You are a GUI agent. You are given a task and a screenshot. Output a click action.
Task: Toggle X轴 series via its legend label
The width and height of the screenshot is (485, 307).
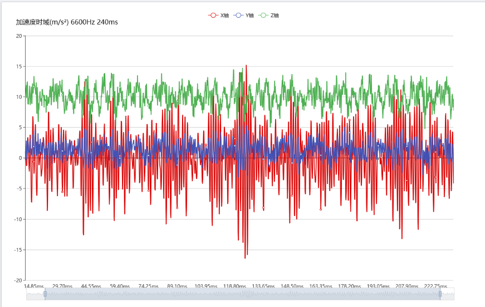(224, 15)
